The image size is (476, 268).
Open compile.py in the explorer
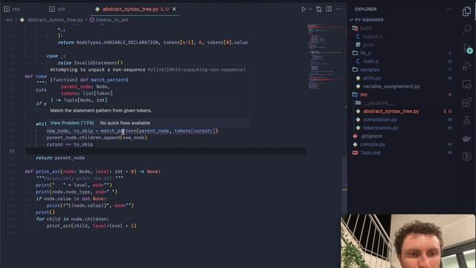click(373, 144)
